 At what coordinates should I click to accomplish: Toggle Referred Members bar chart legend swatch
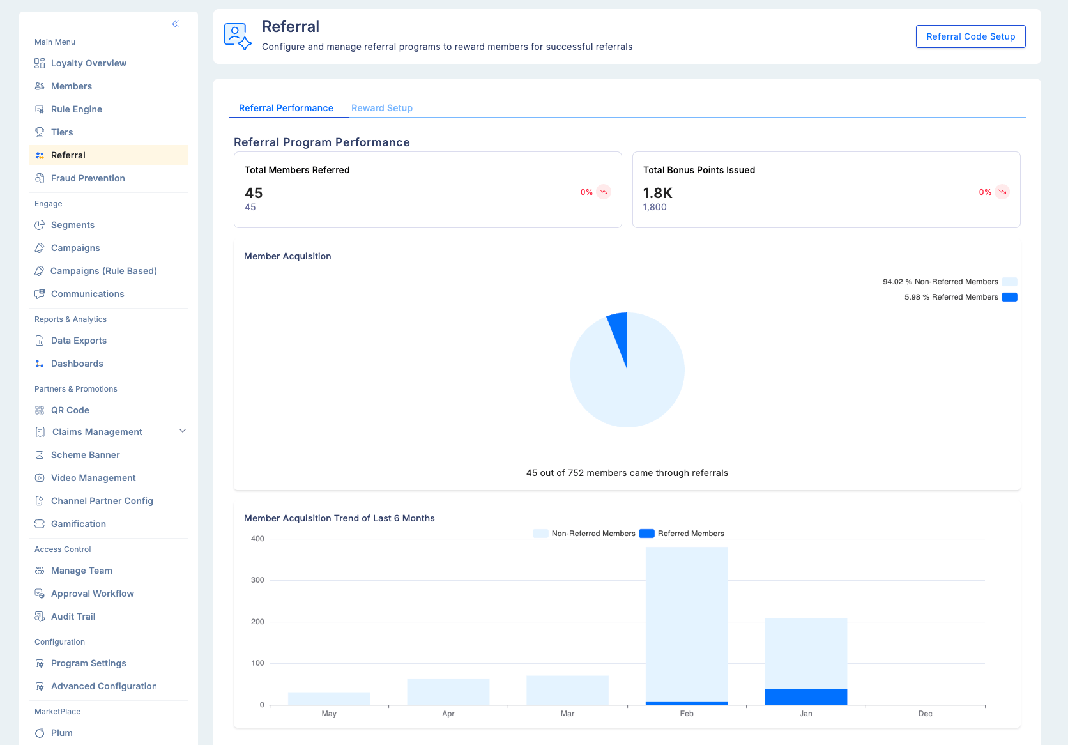(646, 534)
